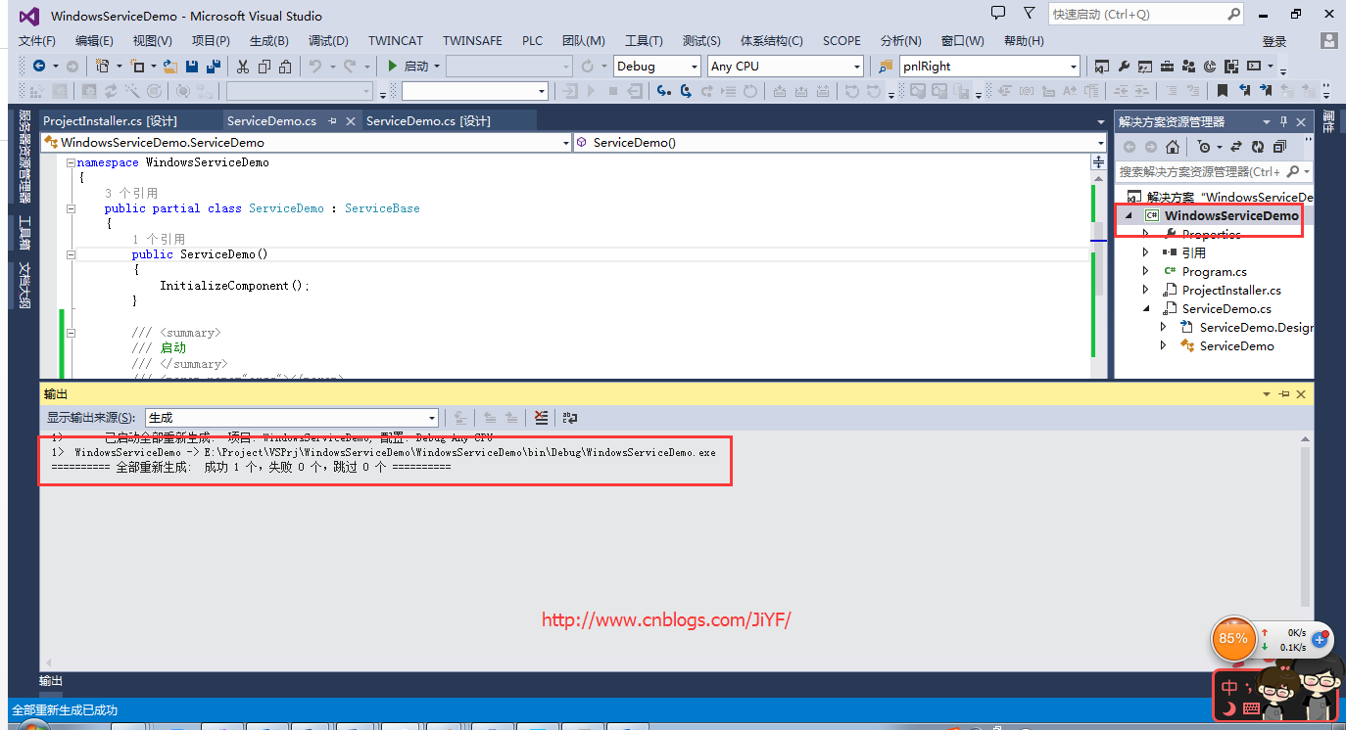Screen dimensions: 1346x730
Task: Expand the 引用 references node
Action: click(1146, 252)
